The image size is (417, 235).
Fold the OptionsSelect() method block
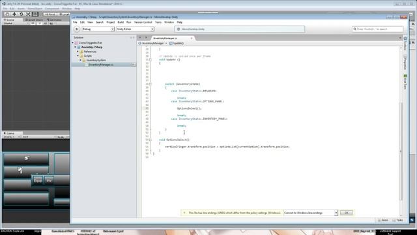coord(151,140)
